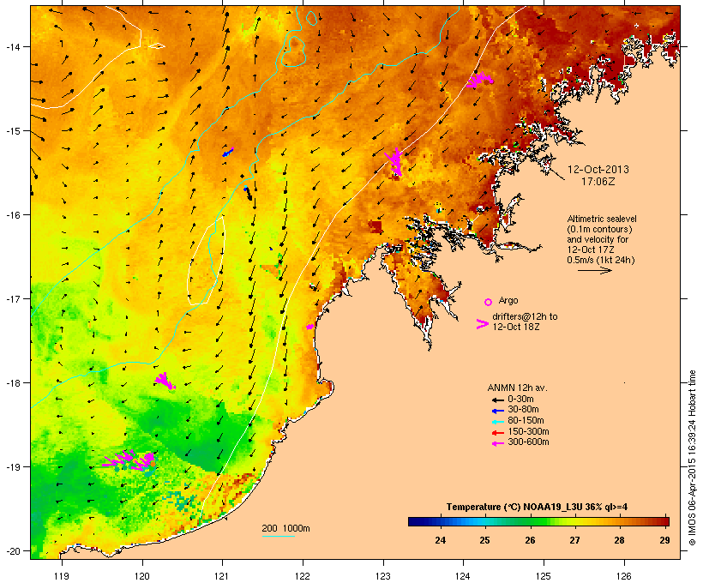Screen dimensions: 703x583
Task: Click the colorbar at 24 degrees
Action: click(441, 521)
